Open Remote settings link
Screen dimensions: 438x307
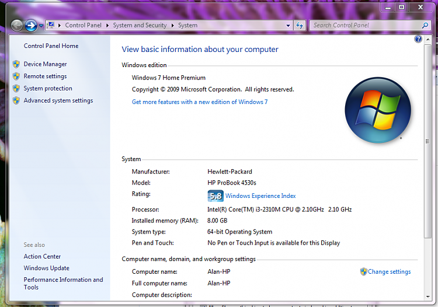(45, 76)
